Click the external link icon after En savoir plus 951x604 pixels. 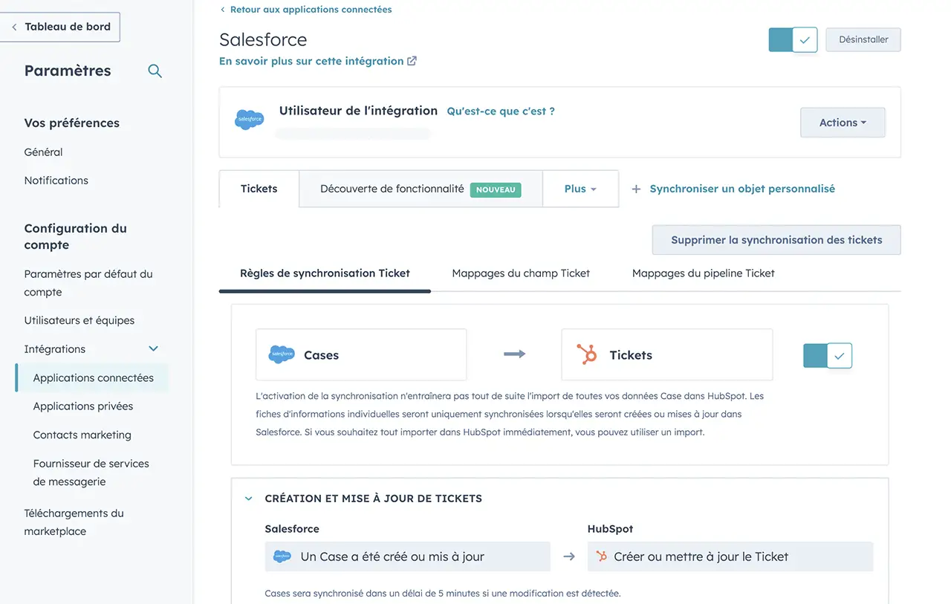click(x=412, y=61)
